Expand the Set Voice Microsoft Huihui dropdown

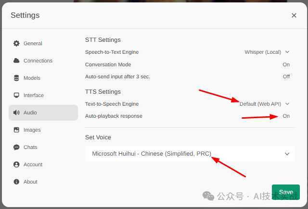tap(190, 154)
